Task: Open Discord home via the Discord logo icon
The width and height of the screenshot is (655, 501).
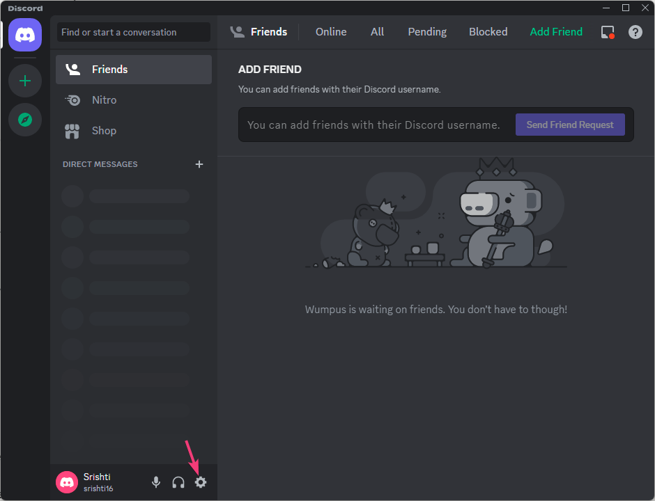Action: (25, 35)
